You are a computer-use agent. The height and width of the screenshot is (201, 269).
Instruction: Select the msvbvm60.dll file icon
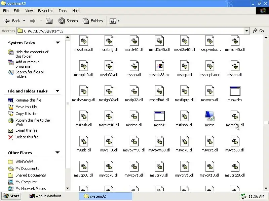[159, 141]
